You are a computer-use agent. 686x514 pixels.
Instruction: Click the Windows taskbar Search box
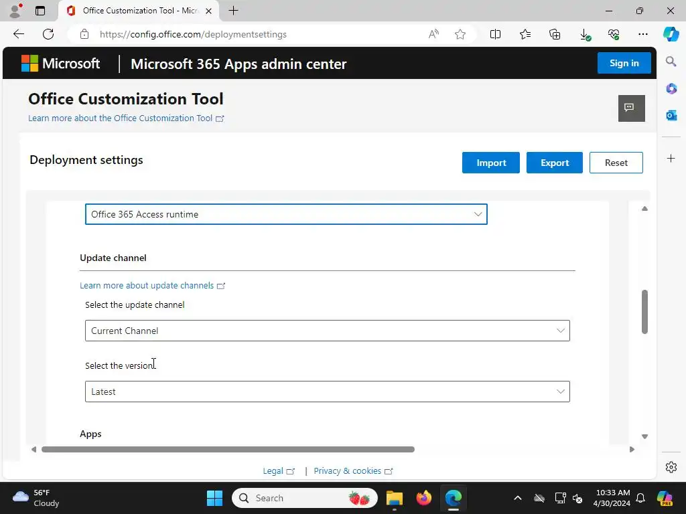pyautogui.click(x=305, y=498)
